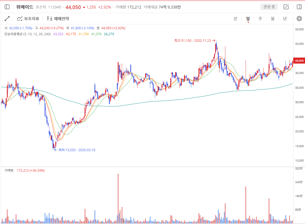Image resolution: width=305 pixels, height=224 pixels.
Task: Click the 보조지표 chart indicator icon
Action: (x=20, y=19)
